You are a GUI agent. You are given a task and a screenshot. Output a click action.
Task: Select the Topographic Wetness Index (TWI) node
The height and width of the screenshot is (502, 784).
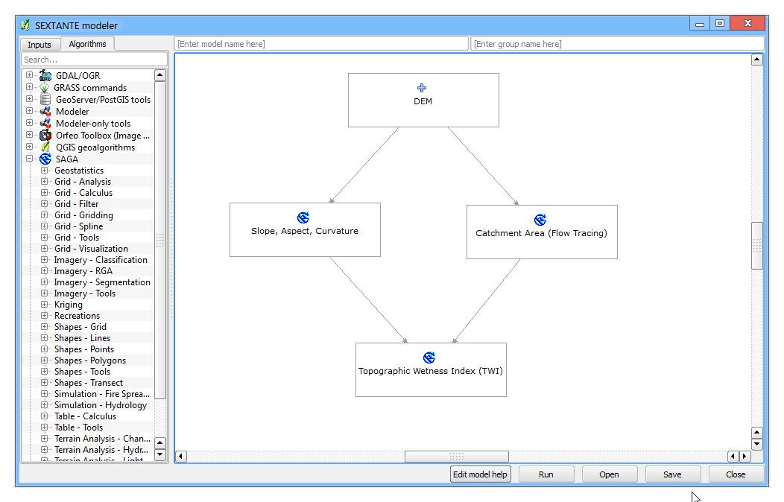tap(431, 369)
